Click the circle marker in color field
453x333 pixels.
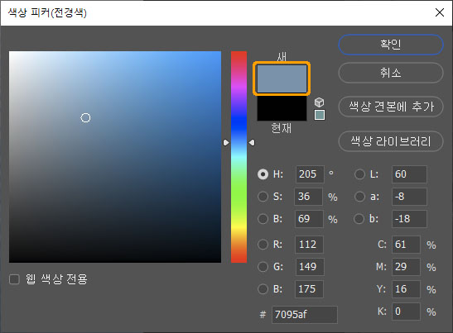coord(85,117)
